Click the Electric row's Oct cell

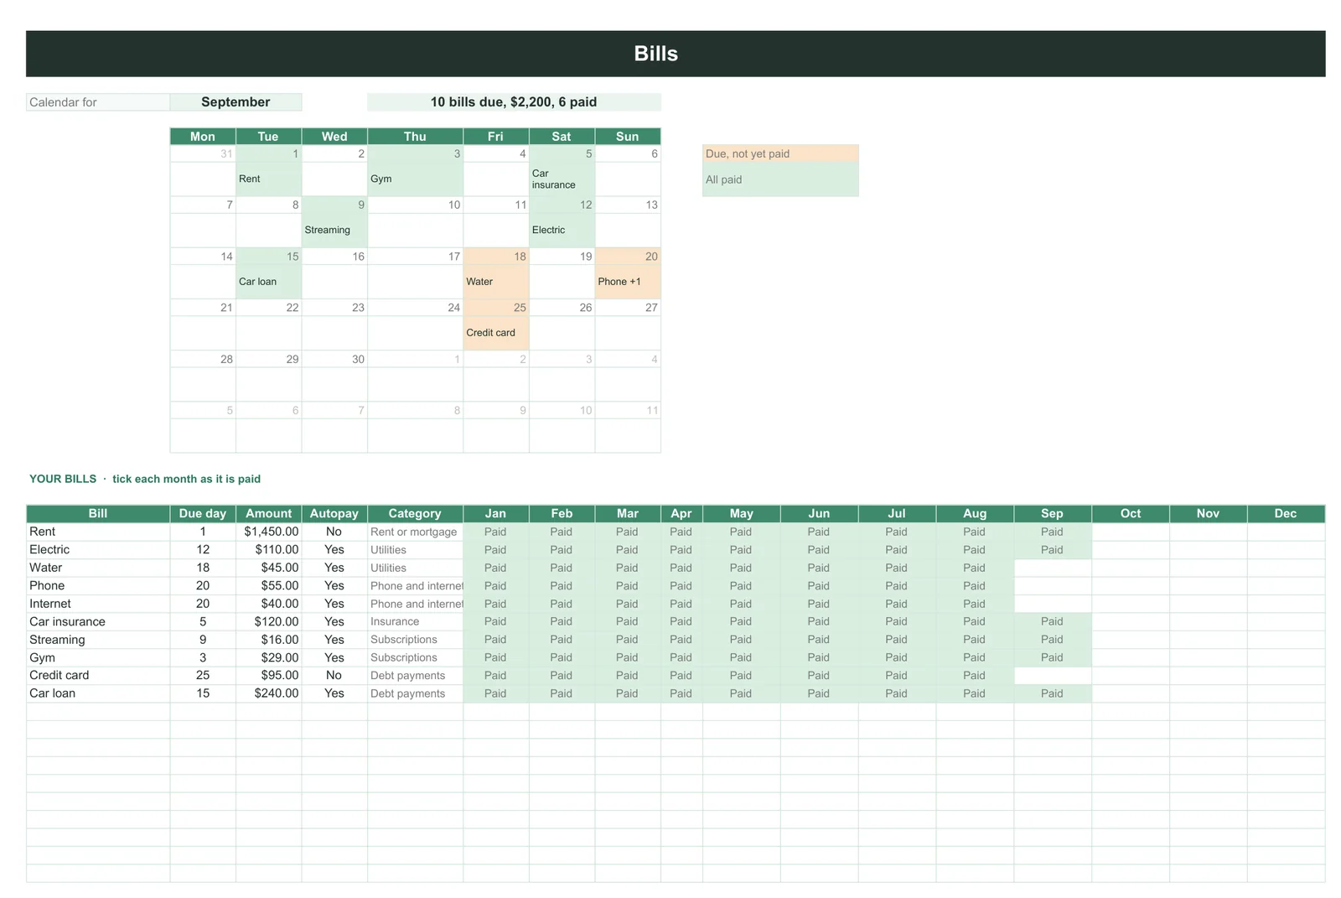point(1131,549)
